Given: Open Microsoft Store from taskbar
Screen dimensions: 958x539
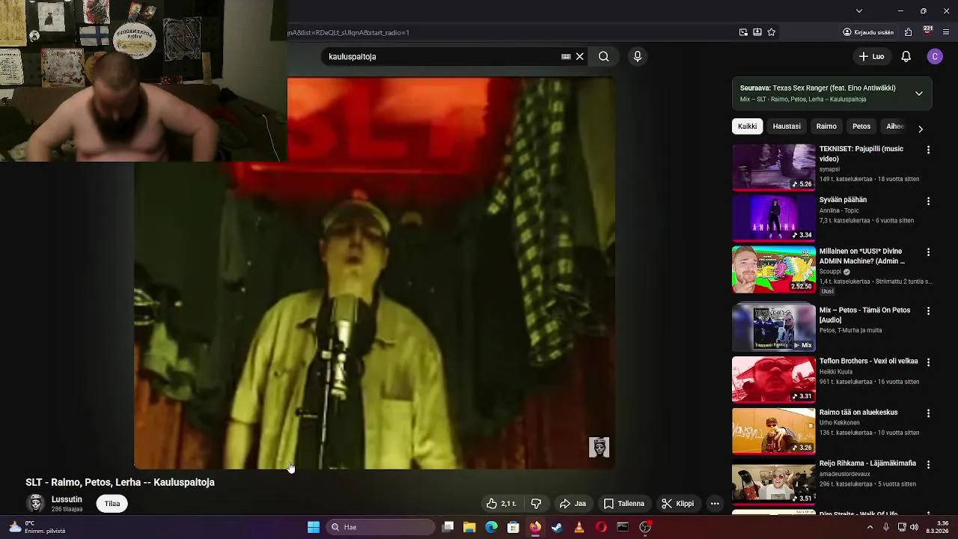Looking at the screenshot, I should [x=513, y=527].
